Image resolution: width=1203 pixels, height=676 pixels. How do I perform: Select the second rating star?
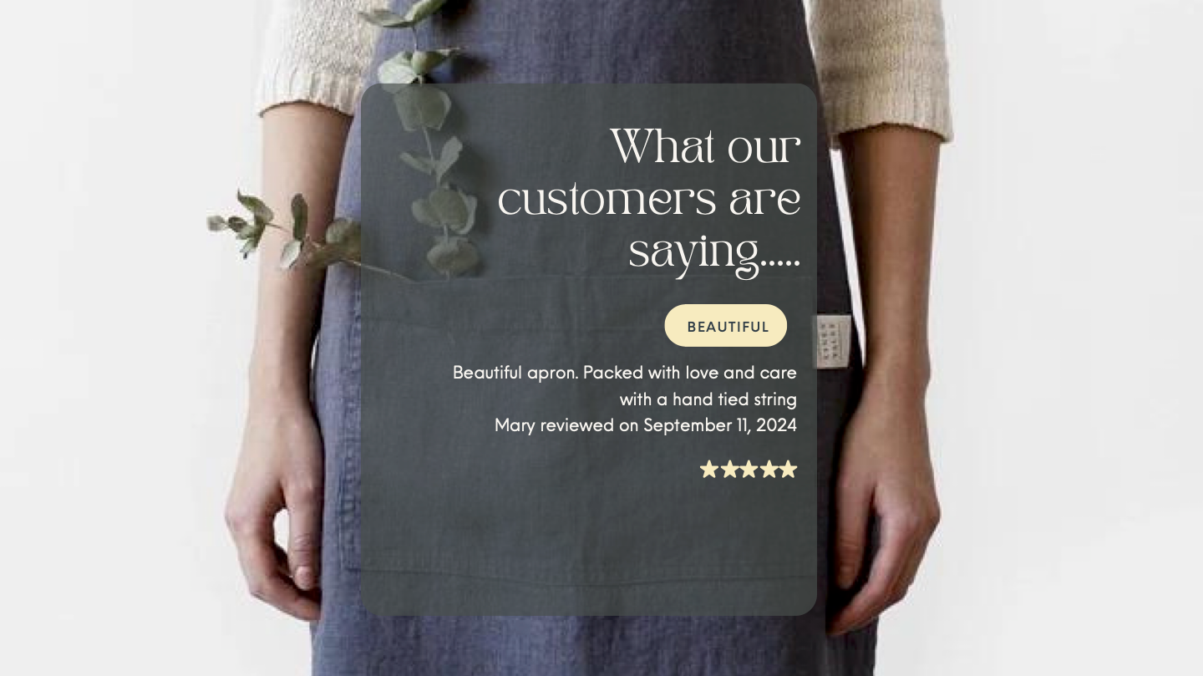tap(729, 470)
